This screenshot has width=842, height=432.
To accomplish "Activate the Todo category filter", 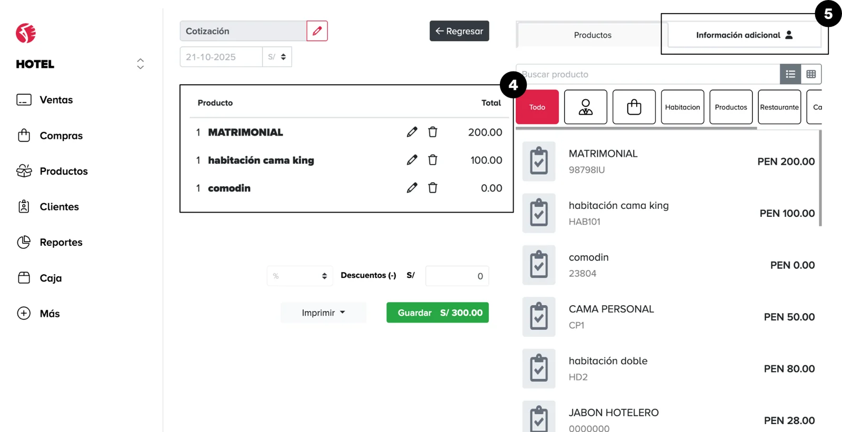I will pyautogui.click(x=537, y=107).
